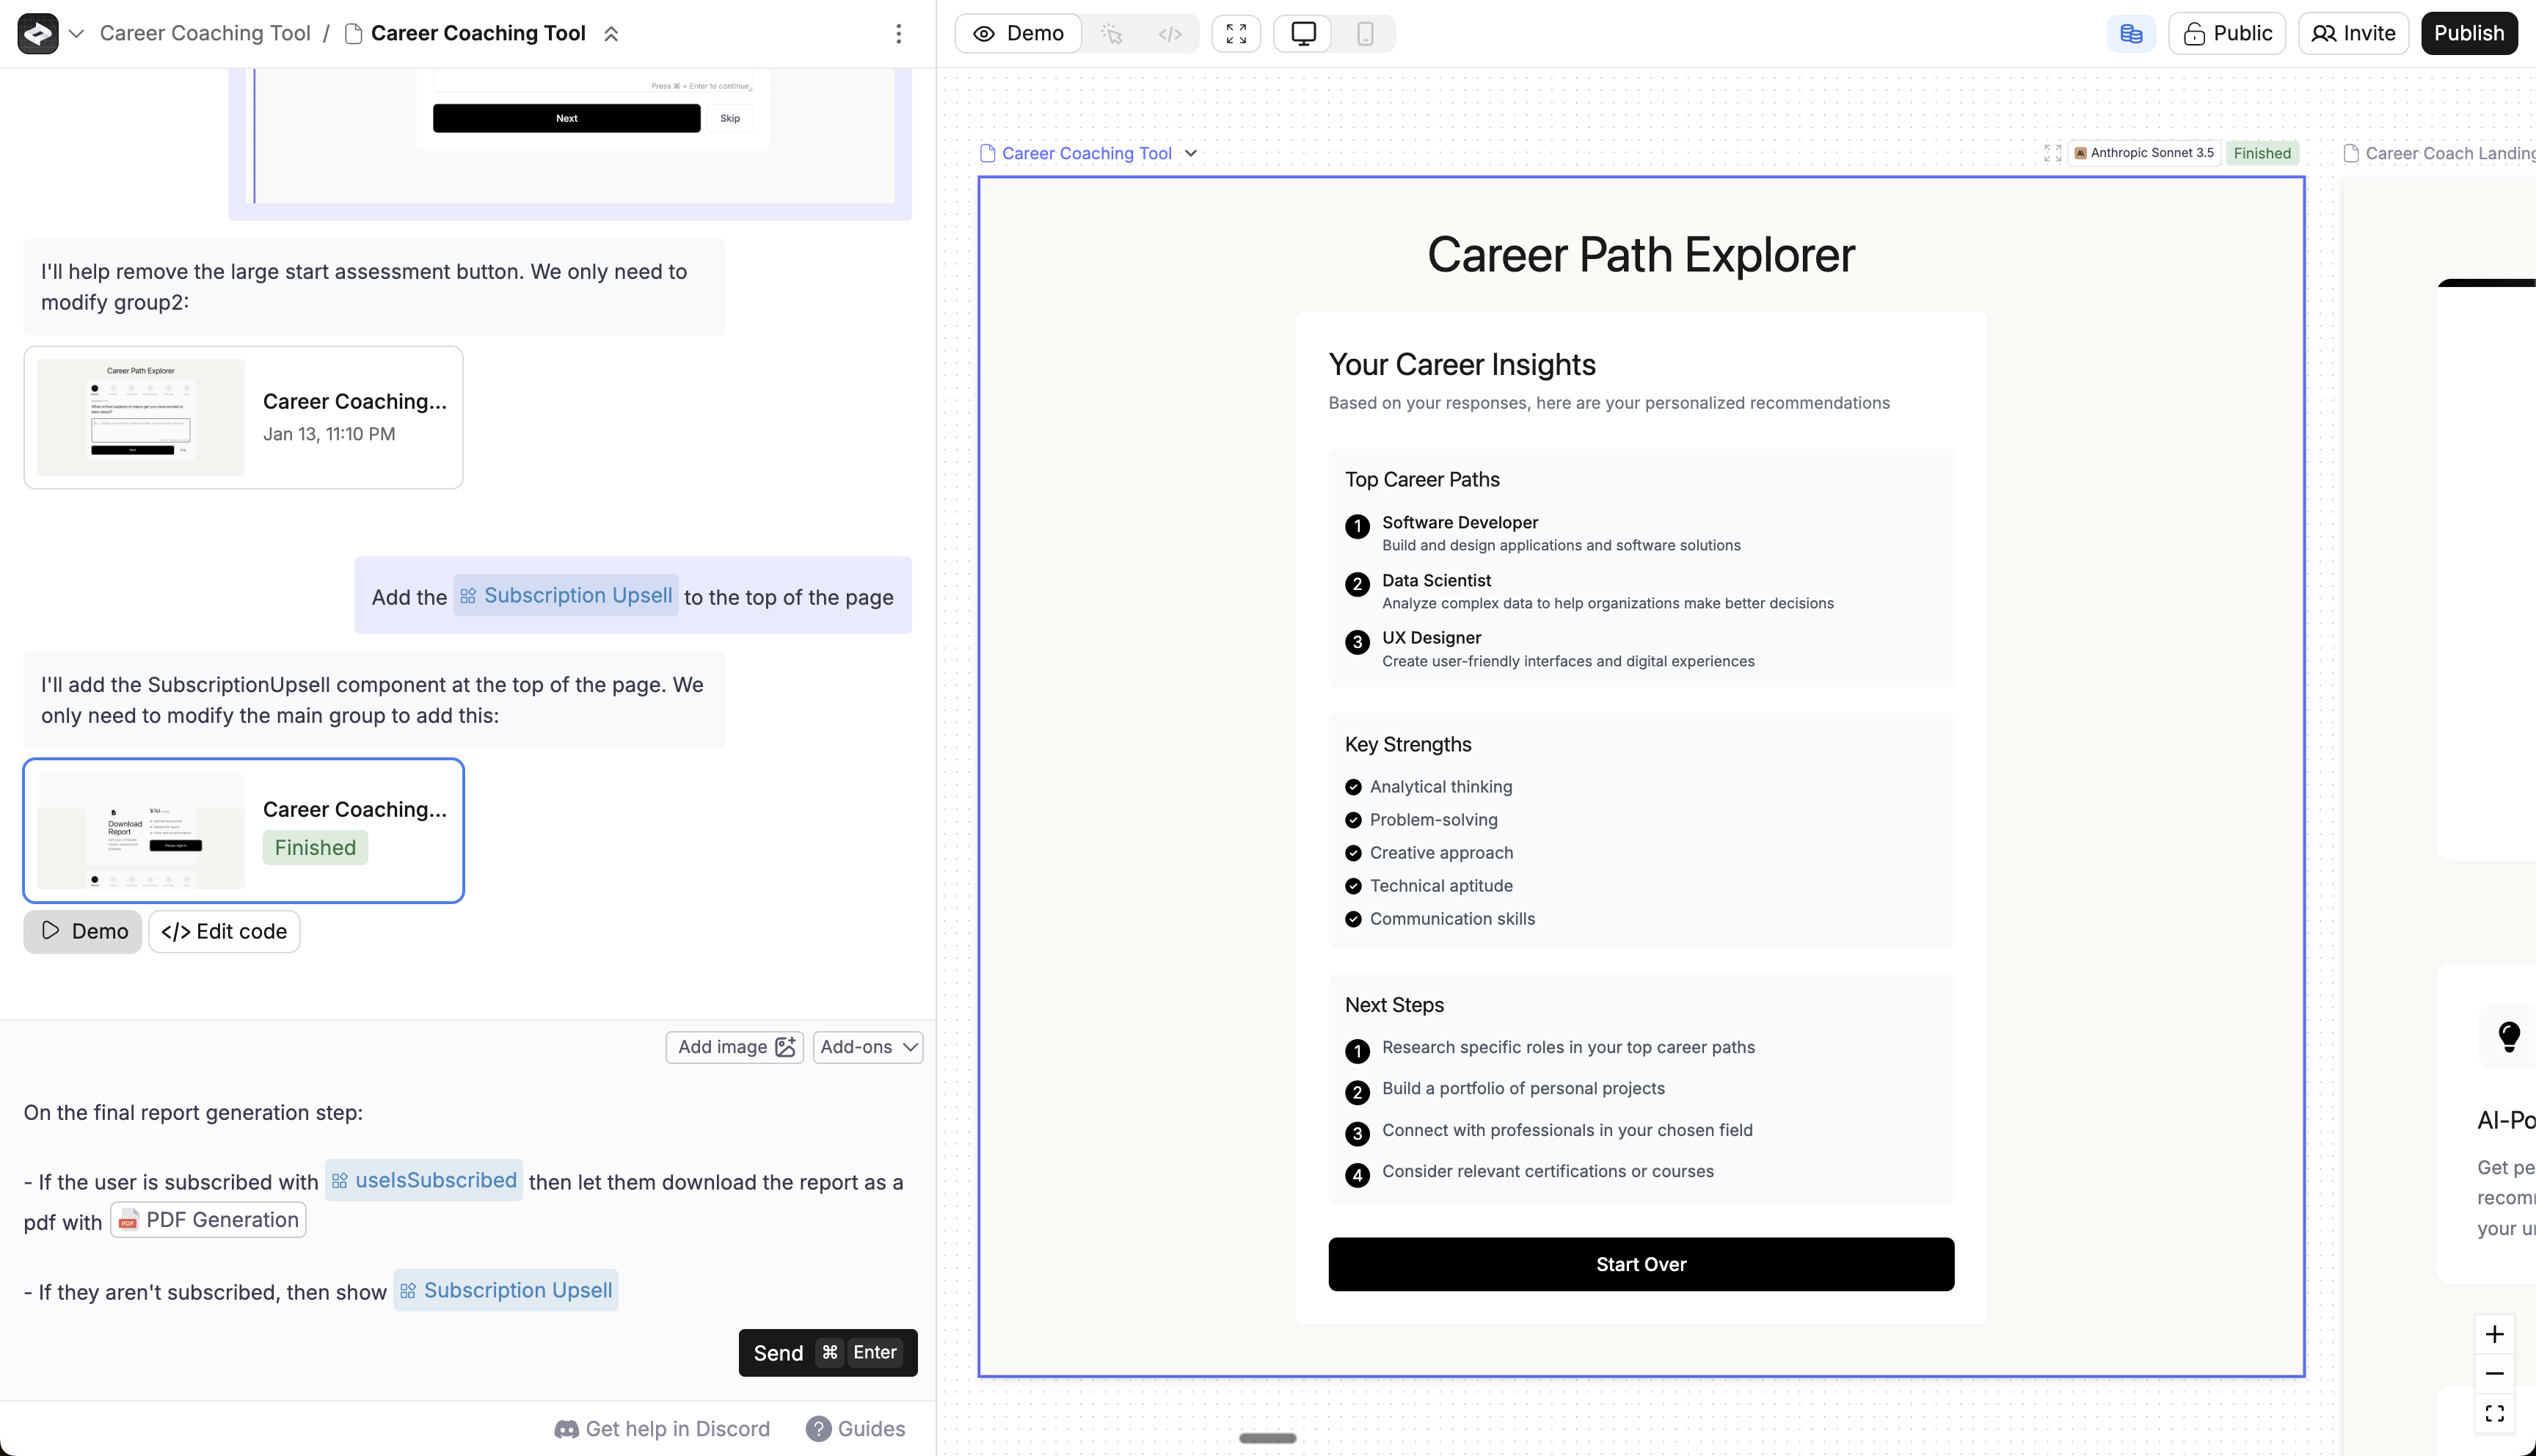Click the fullscreen expand icon in toolbar
The width and height of the screenshot is (2536, 1456).
click(x=1236, y=34)
